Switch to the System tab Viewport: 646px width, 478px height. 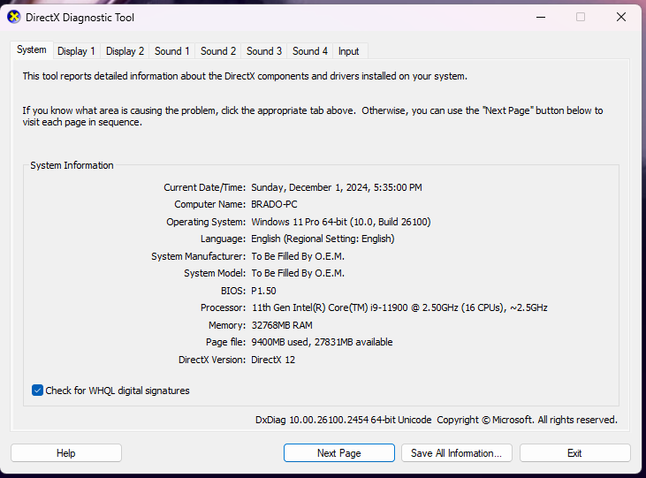(32, 49)
